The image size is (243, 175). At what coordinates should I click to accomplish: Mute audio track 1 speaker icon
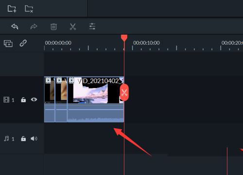[34, 139]
